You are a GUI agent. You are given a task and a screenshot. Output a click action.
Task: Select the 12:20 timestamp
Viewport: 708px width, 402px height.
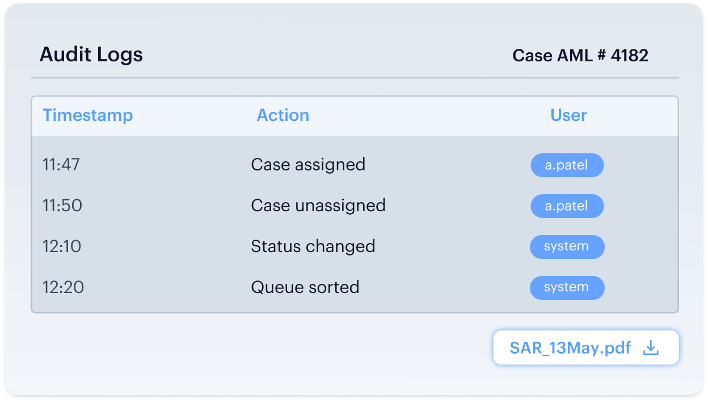pyautogui.click(x=63, y=287)
